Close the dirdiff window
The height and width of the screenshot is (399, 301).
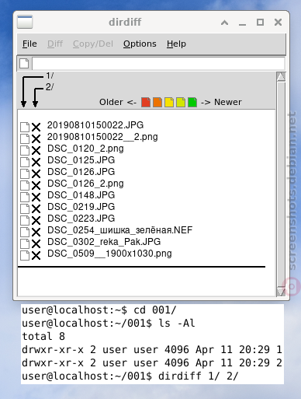pyautogui.click(x=278, y=23)
